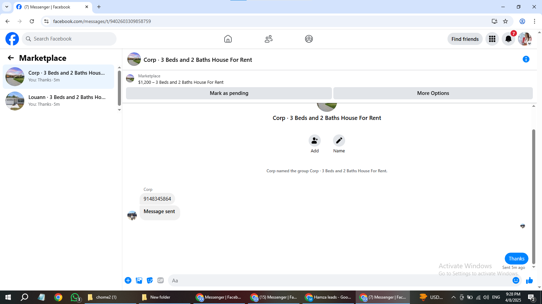
Task: Click the conversation list scrollbar down arrow
Action: (119, 110)
